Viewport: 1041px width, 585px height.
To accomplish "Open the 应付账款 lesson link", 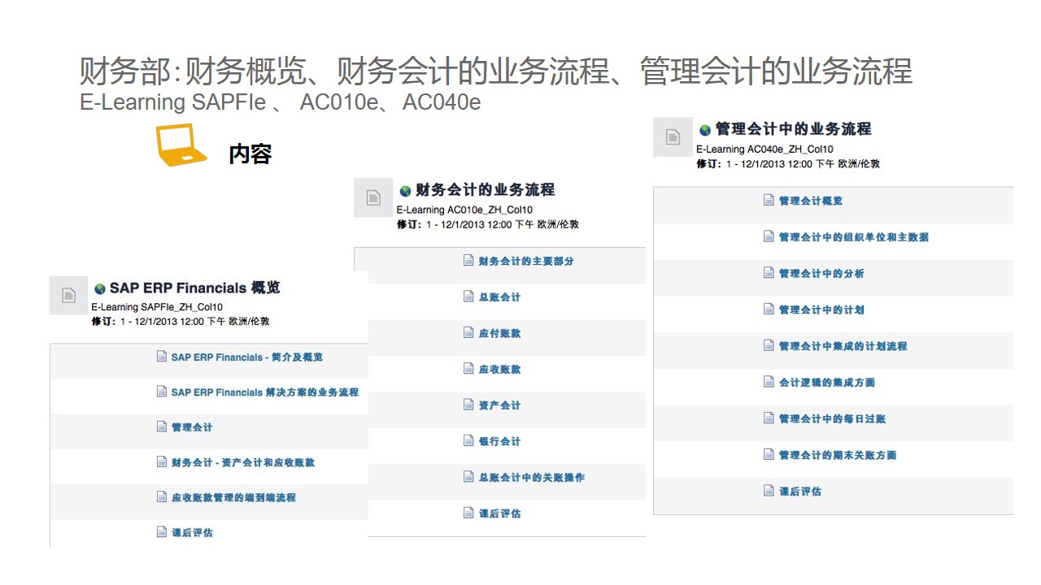I will (x=499, y=333).
